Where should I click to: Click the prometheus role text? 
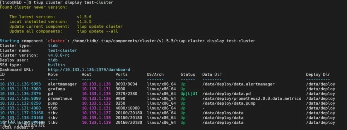[60, 98]
